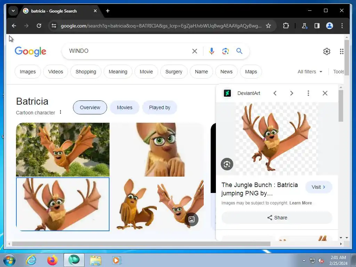Open Batricia flying in jungle thumbnail

pos(63,149)
